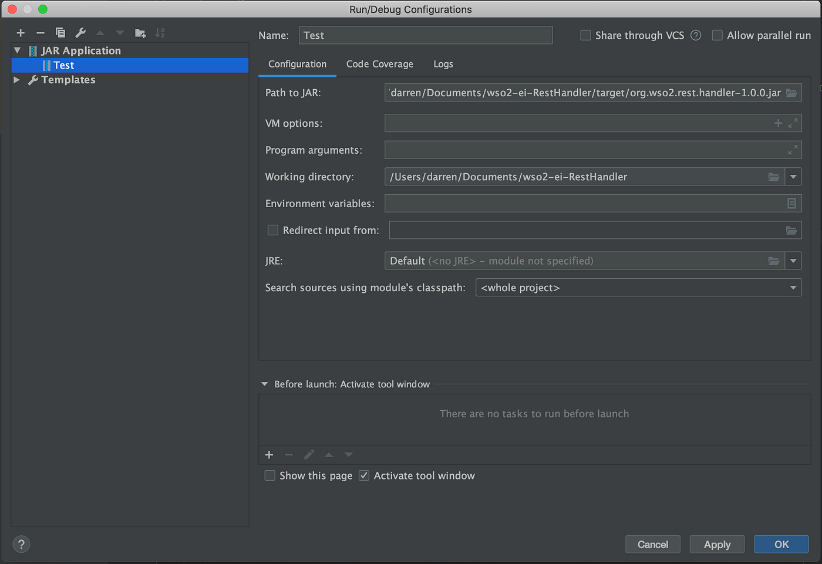Open edit configuration templates wrench icon
Image resolution: width=822 pixels, height=564 pixels.
(80, 33)
